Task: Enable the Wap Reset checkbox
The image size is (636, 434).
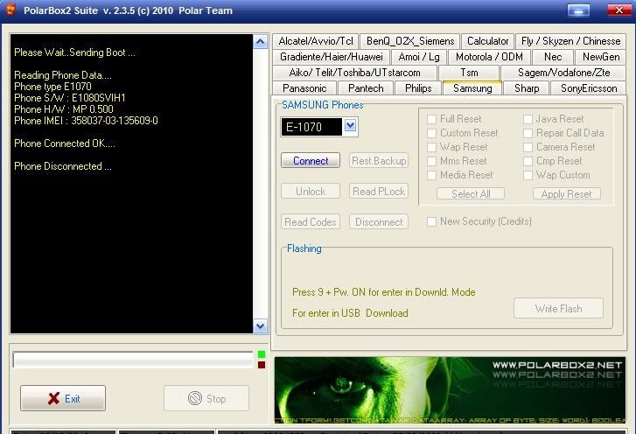Action: [x=431, y=147]
